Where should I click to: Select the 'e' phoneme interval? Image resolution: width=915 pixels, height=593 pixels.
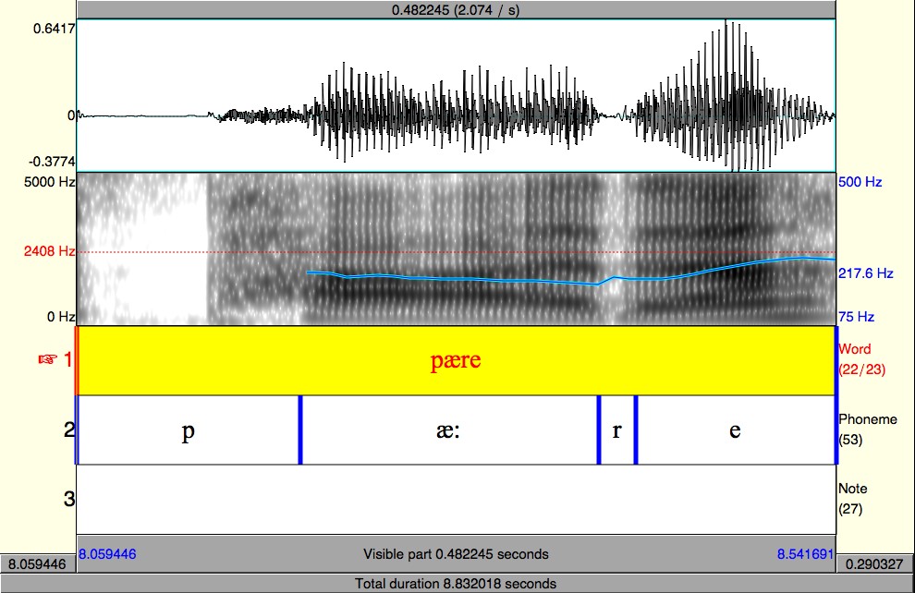(736, 430)
